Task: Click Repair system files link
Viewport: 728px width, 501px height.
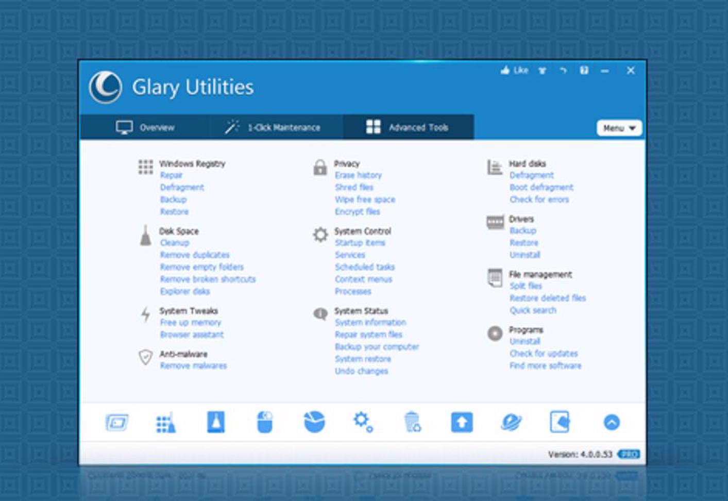Action: pyautogui.click(x=368, y=335)
